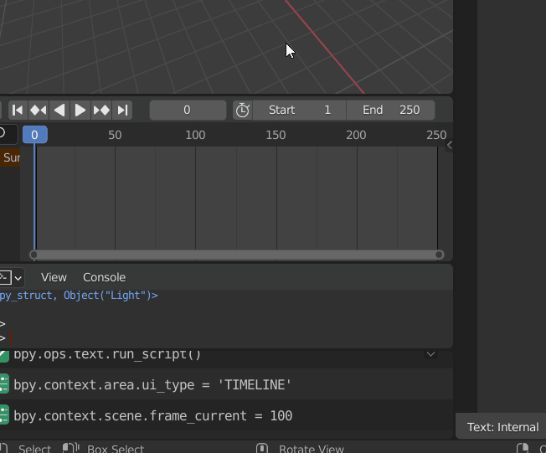Click the icon beside the ui_type log line
This screenshot has width=546, height=453.
point(4,384)
